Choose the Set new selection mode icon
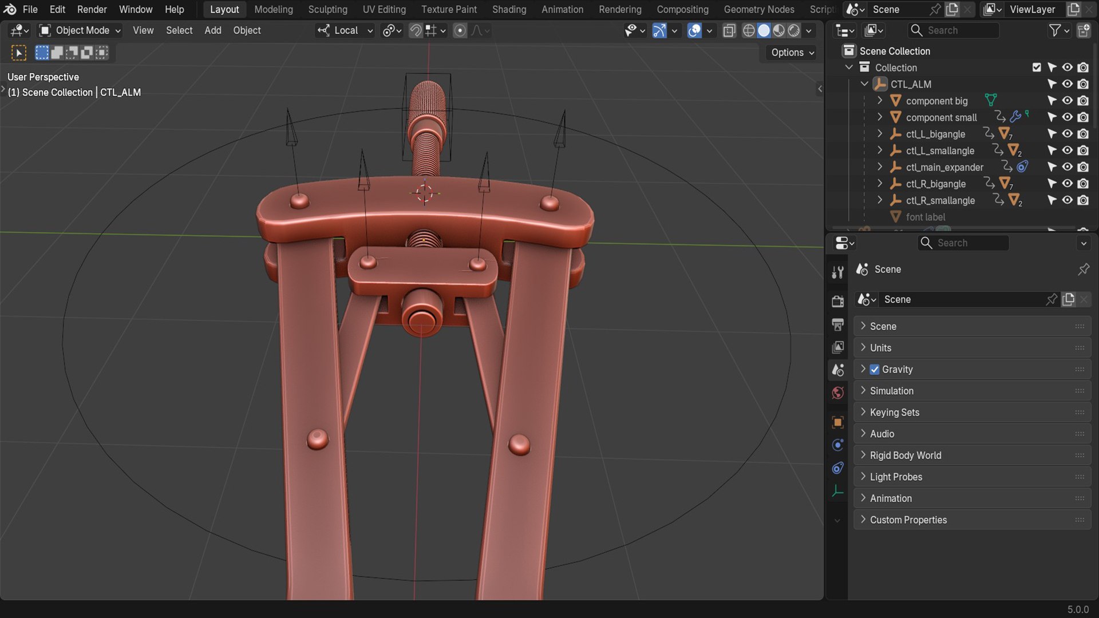 click(42, 53)
